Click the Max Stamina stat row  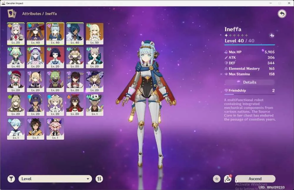250,74
